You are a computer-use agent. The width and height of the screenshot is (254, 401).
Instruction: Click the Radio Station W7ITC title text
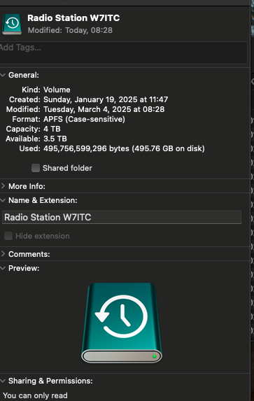(x=73, y=18)
